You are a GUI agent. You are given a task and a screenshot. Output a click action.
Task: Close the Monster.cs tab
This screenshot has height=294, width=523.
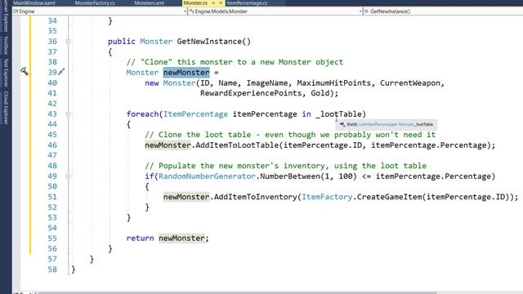[x=221, y=3]
